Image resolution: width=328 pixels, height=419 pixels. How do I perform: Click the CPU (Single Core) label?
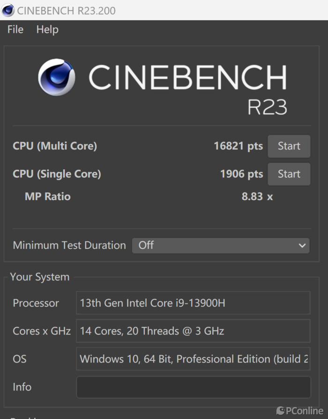point(57,174)
